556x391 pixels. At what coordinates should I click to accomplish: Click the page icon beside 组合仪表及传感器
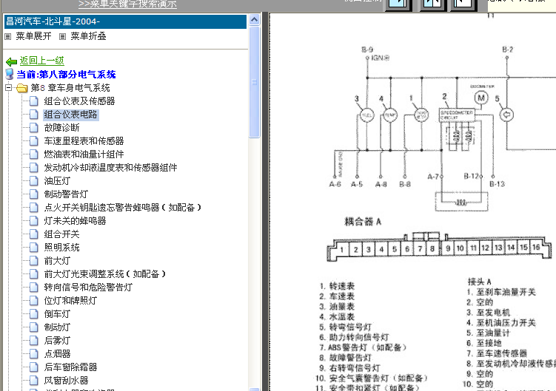(34, 101)
